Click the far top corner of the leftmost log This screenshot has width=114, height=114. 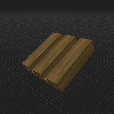click(x=54, y=33)
